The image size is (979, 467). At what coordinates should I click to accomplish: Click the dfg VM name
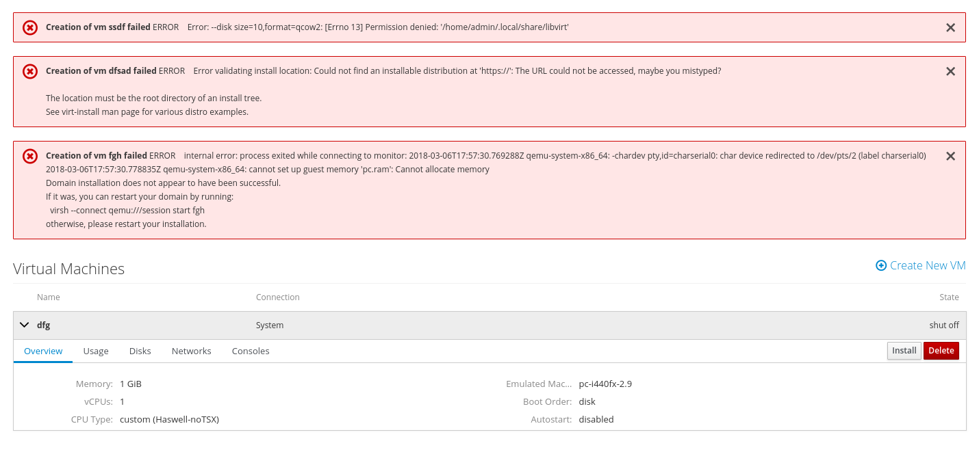(x=44, y=325)
